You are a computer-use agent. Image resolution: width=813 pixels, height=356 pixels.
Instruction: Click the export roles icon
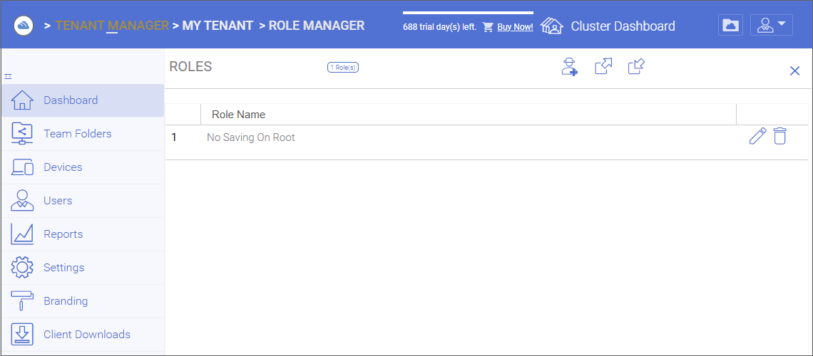coord(603,67)
